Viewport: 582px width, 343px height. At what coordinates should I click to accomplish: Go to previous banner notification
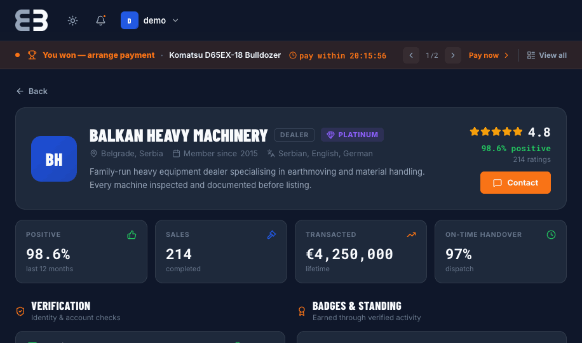coord(411,55)
